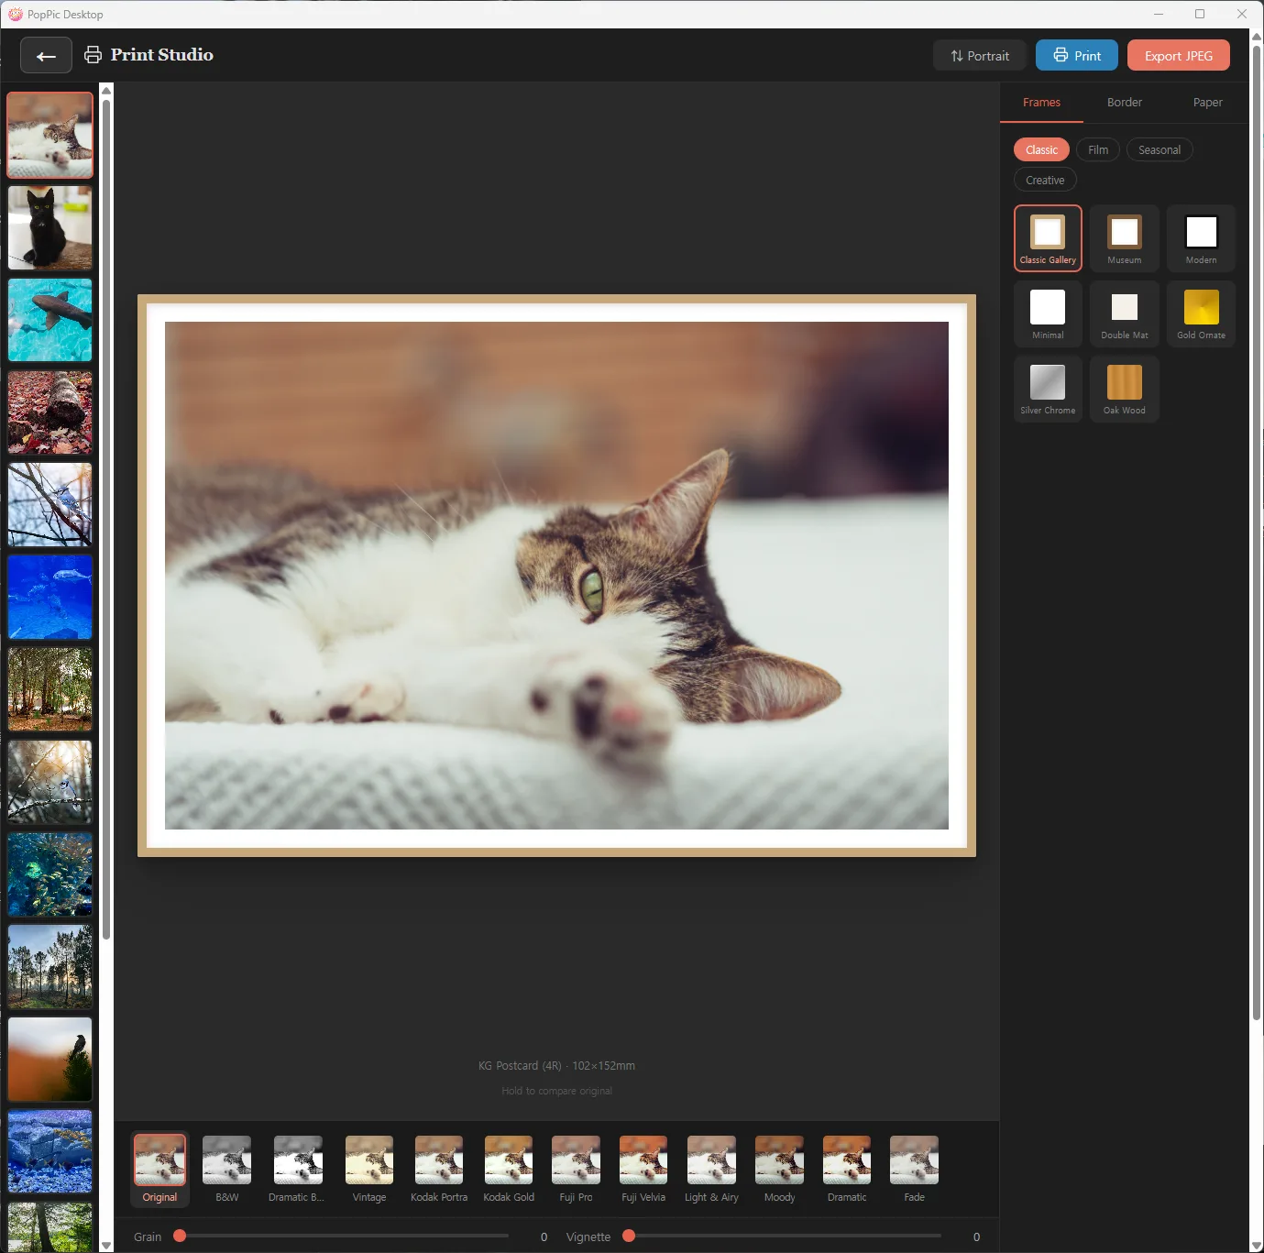Switch to the Creative frame category
The height and width of the screenshot is (1253, 1264).
[x=1045, y=181]
